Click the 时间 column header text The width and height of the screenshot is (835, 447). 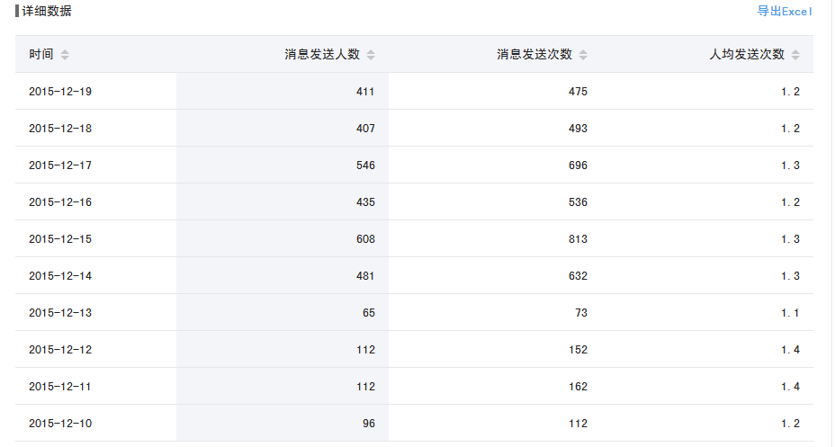pos(40,55)
